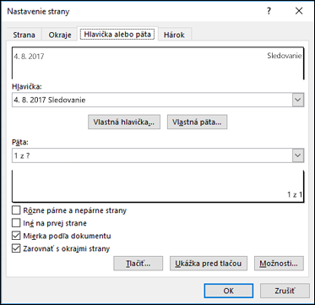Image resolution: width=315 pixels, height=305 pixels.
Task: Open Ukážka pred tlačou
Action: tap(209, 264)
